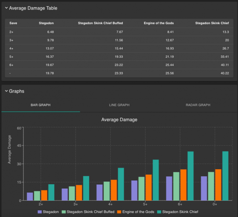Screen dimensions: 238x217
Task: Click the purple bar in the 2+ group
Action: (30, 196)
